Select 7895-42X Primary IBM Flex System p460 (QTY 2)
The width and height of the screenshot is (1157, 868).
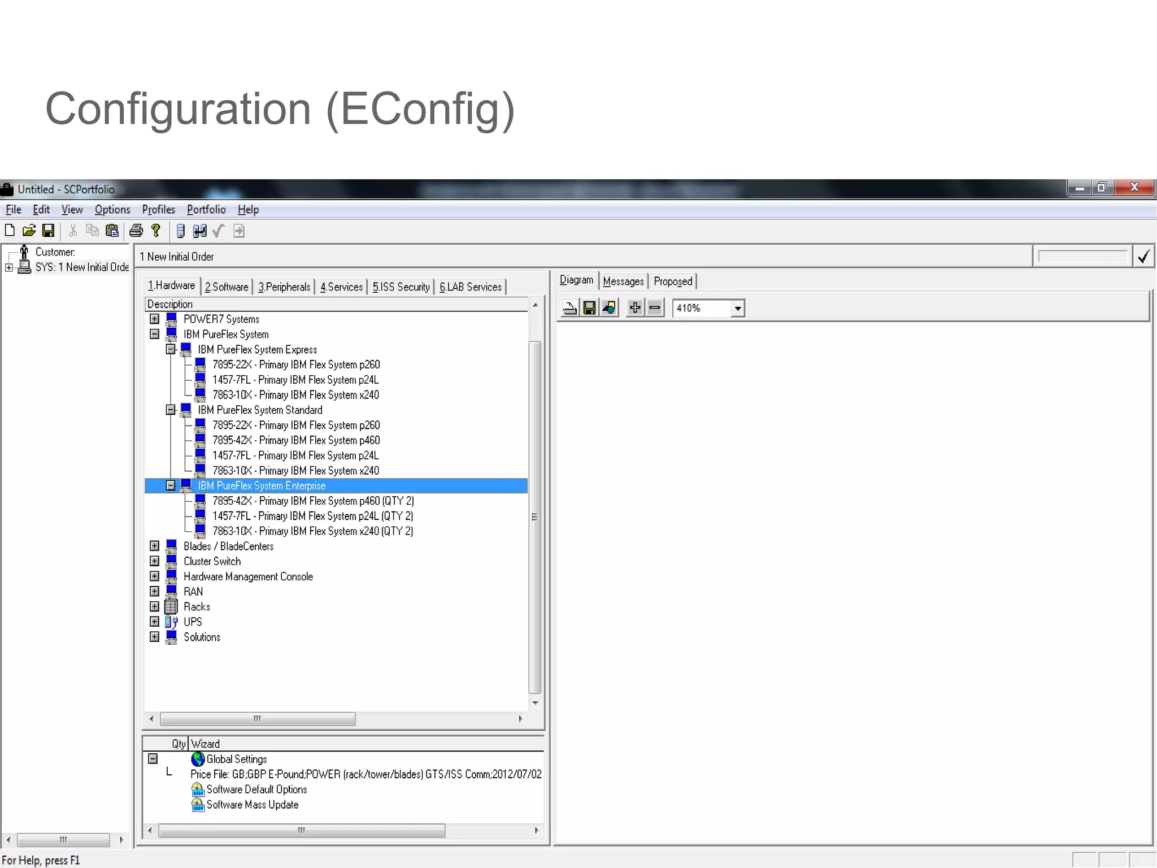coord(313,501)
